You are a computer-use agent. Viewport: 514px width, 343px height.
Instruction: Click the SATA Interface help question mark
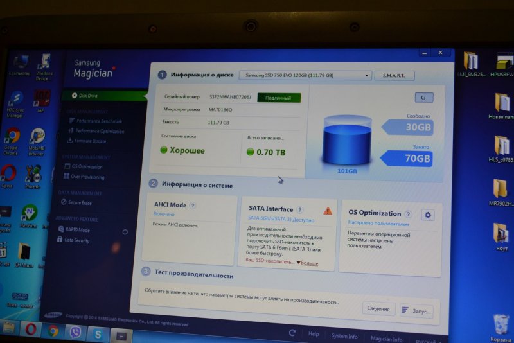coord(299,209)
